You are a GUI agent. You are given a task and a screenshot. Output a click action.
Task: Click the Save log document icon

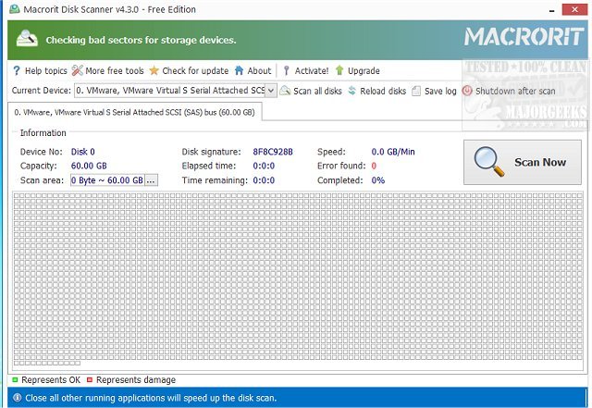pyautogui.click(x=416, y=91)
